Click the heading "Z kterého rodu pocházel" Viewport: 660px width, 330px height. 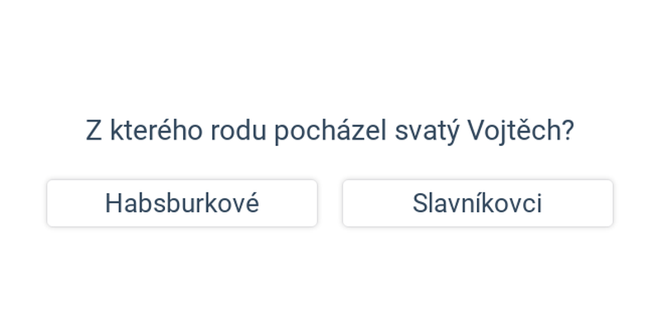click(236, 131)
